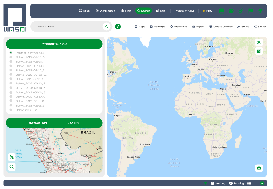Open Plan in top navigation bar
The height and width of the screenshot is (189, 273).
[x=126, y=11]
